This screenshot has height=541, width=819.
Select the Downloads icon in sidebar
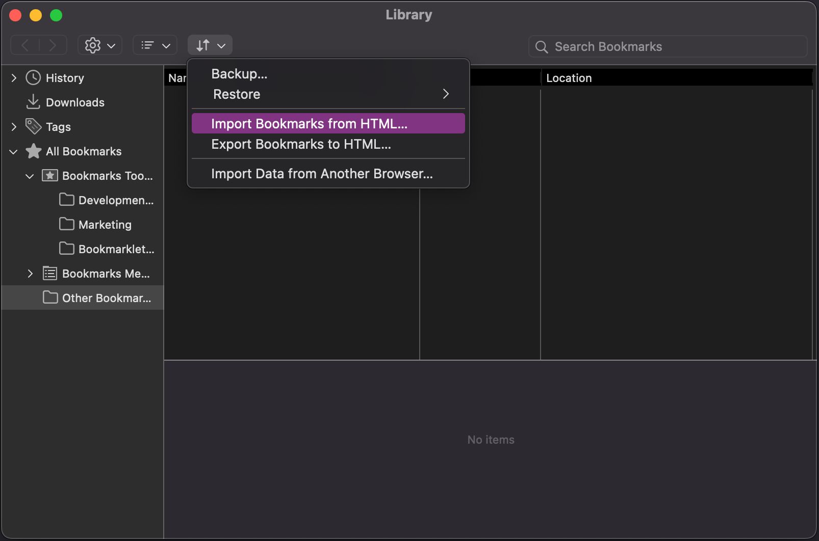pos(33,102)
